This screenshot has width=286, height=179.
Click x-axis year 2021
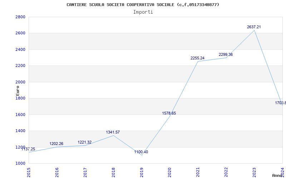point(198,173)
